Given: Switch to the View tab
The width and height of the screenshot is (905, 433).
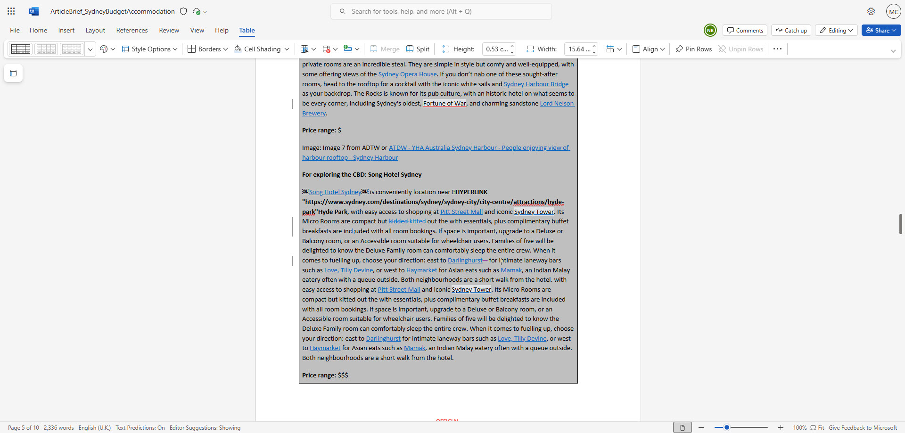Looking at the screenshot, I should (x=197, y=30).
